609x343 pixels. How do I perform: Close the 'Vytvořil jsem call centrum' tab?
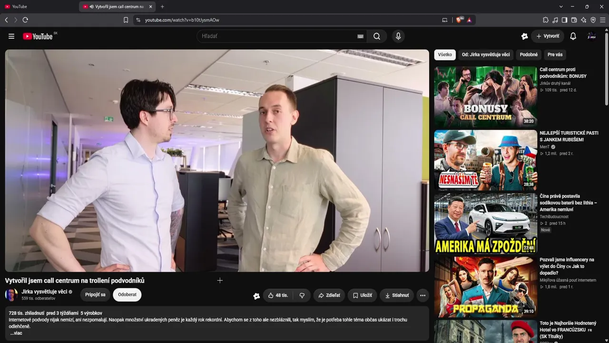151,7
